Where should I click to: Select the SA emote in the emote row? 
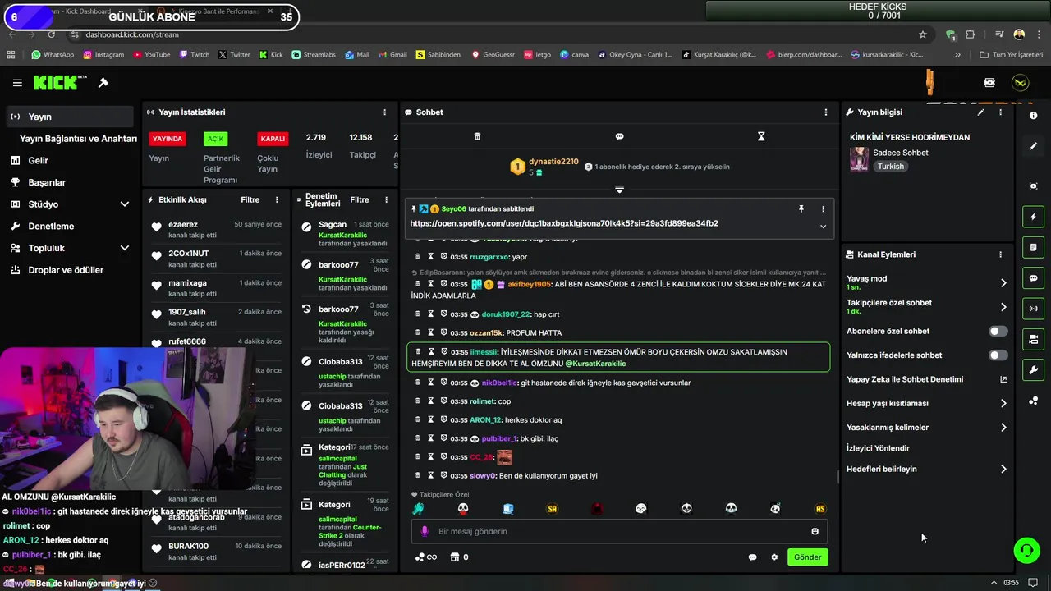(552, 509)
